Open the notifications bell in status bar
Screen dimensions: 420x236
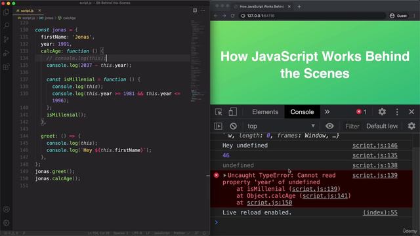pos(204,233)
